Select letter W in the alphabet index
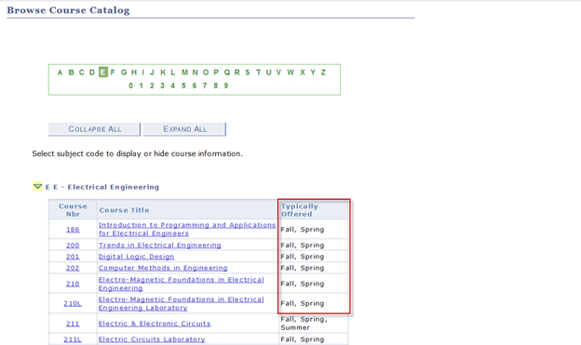This screenshot has width=581, height=345. pyautogui.click(x=290, y=73)
